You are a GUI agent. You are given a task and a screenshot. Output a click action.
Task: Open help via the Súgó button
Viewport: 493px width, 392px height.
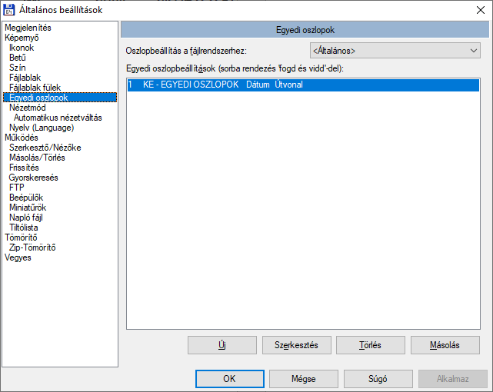pos(378,379)
